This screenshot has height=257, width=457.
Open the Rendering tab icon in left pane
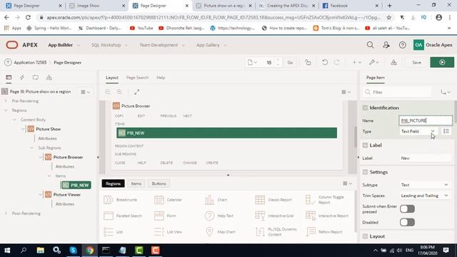pos(9,77)
